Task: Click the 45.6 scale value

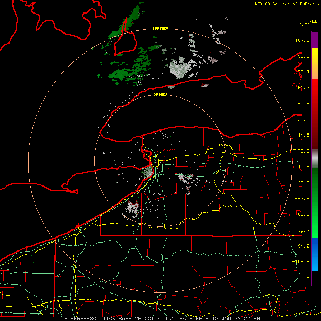Action: click(304, 103)
